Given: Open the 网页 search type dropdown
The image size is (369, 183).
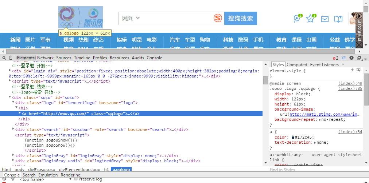Looking at the screenshot, I should 131,18.
